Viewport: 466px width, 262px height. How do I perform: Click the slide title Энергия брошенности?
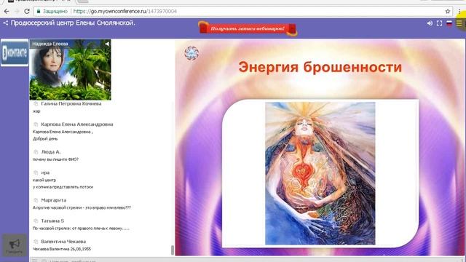(320, 67)
